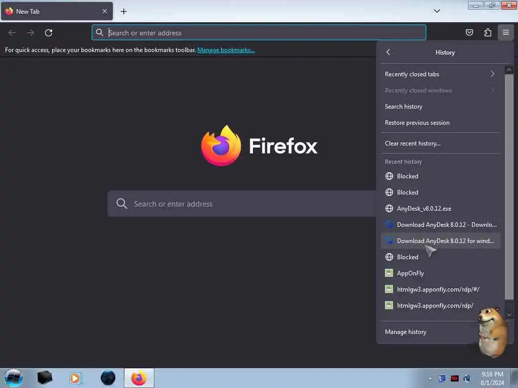Expand Recently closed tabs
518x388 pixels.
[x=441, y=74]
